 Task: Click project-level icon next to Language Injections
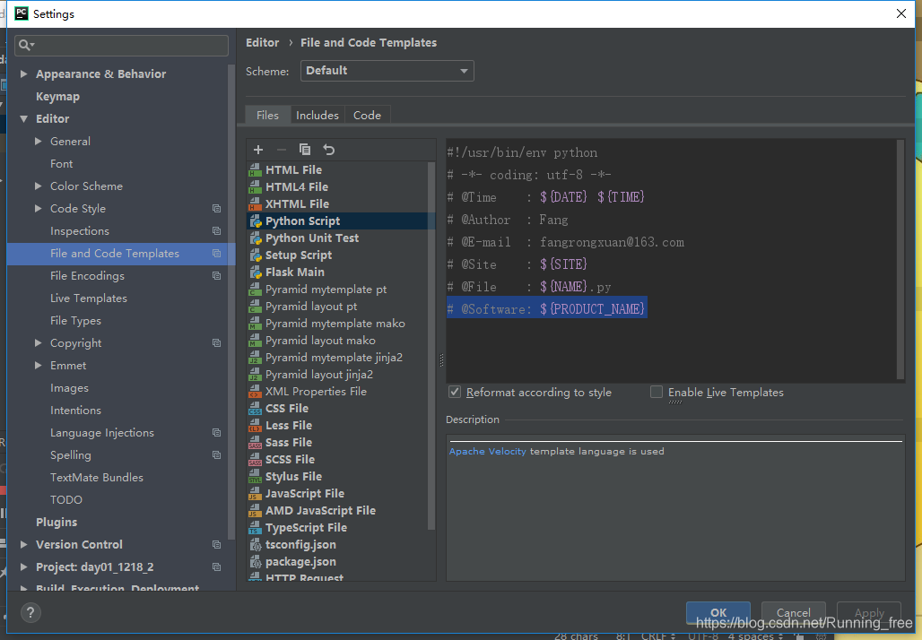216,433
